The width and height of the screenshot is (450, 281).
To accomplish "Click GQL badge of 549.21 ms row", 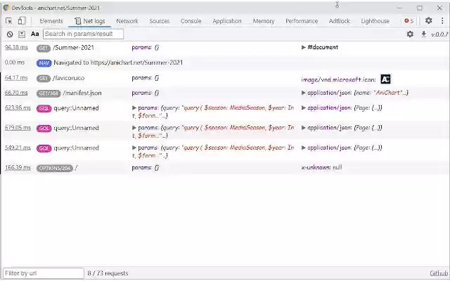I will coord(44,148).
